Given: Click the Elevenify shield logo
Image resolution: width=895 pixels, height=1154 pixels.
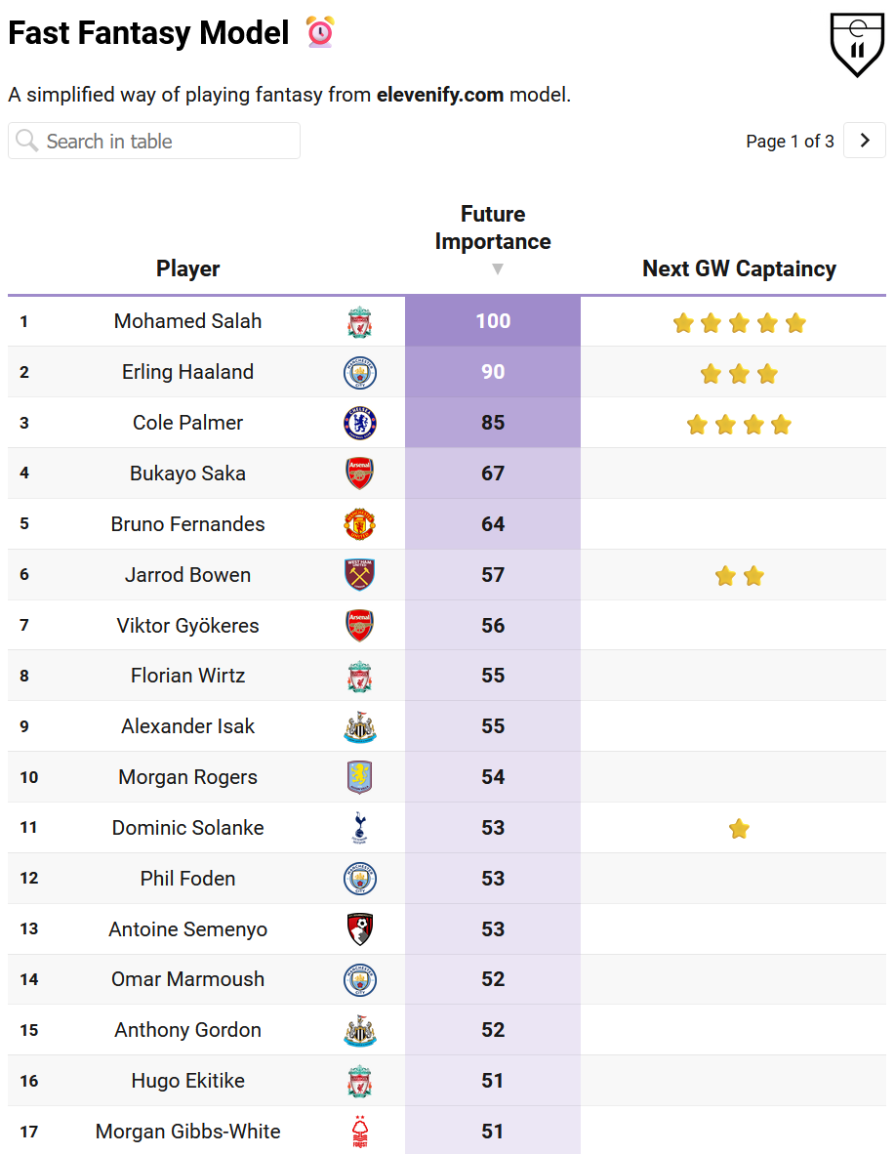Looking at the screenshot, I should [x=856, y=44].
